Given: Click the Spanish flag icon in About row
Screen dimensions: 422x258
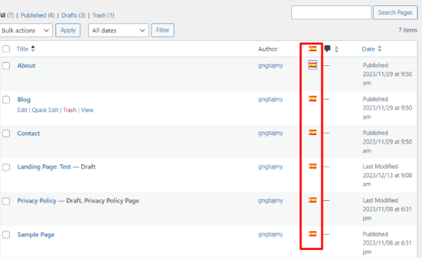Looking at the screenshot, I should tap(312, 65).
